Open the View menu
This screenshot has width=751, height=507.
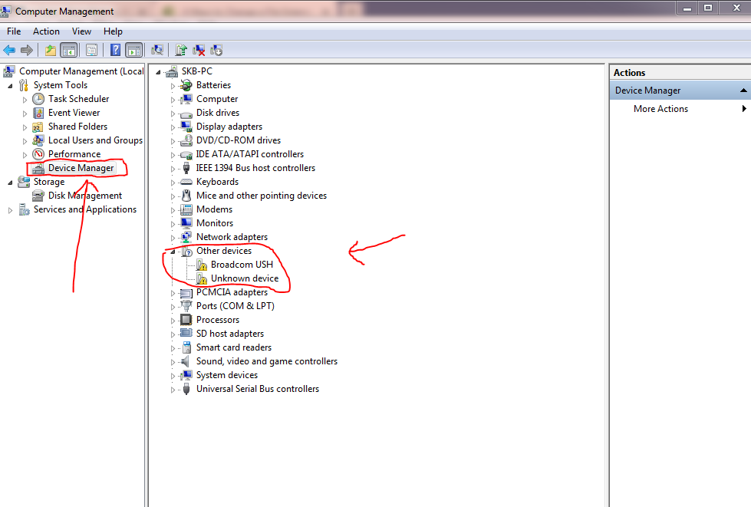81,31
